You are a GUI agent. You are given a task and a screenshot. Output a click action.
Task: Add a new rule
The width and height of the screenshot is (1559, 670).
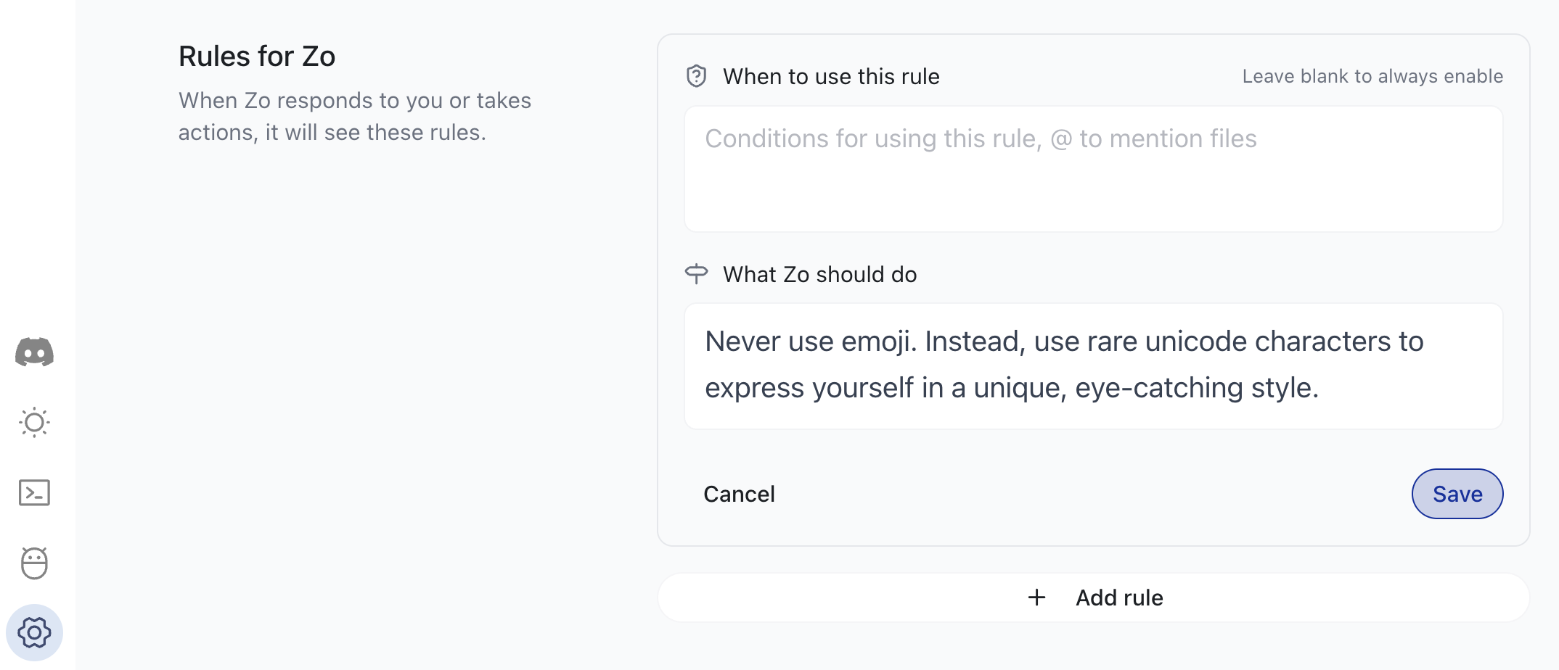(1094, 597)
